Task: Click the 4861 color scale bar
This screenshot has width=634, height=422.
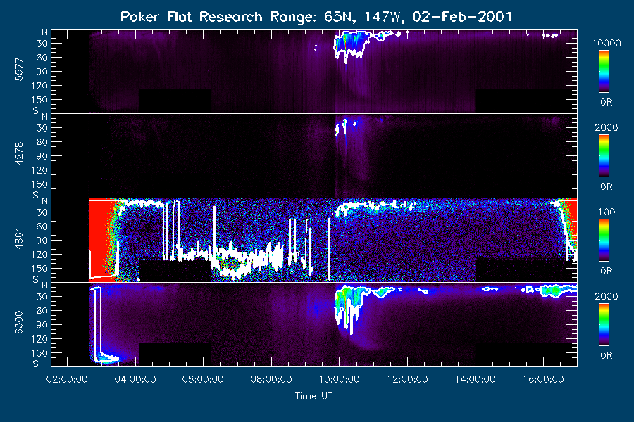Action: [x=604, y=241]
